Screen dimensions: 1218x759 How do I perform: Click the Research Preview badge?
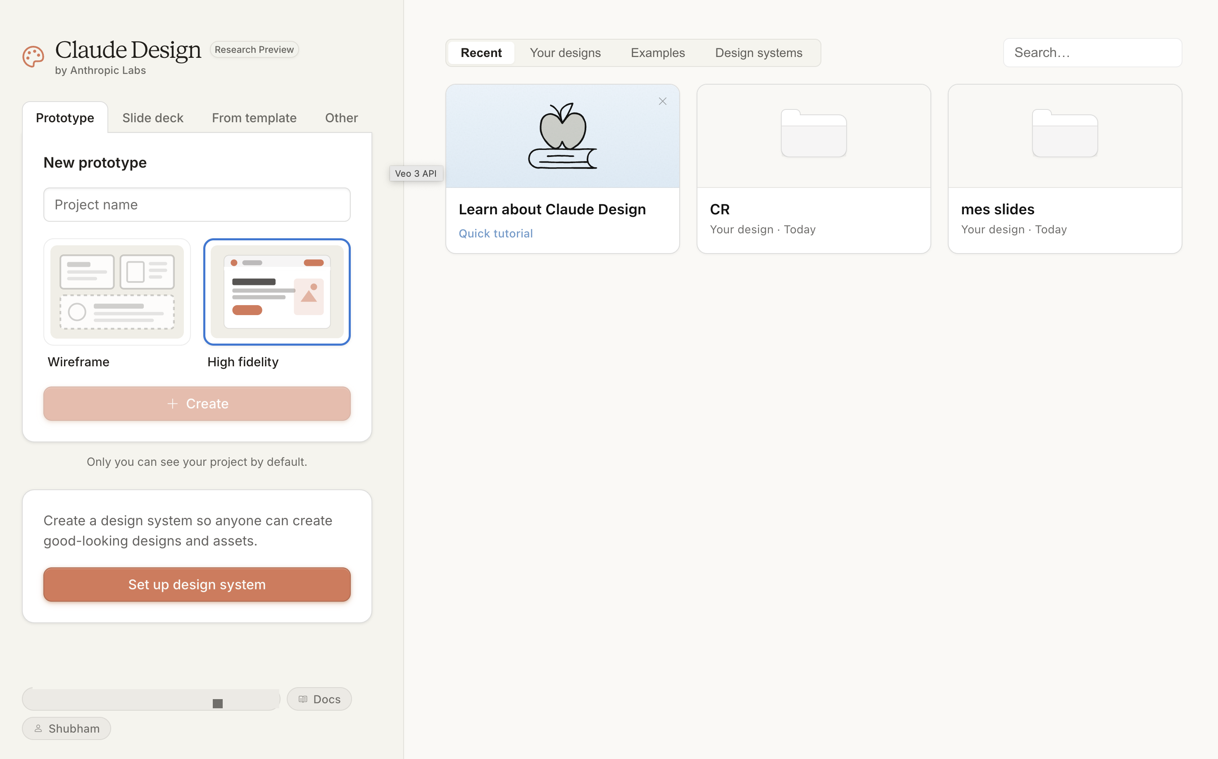[x=254, y=50]
